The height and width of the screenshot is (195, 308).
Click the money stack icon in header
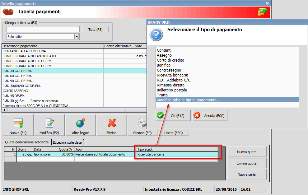263,12
